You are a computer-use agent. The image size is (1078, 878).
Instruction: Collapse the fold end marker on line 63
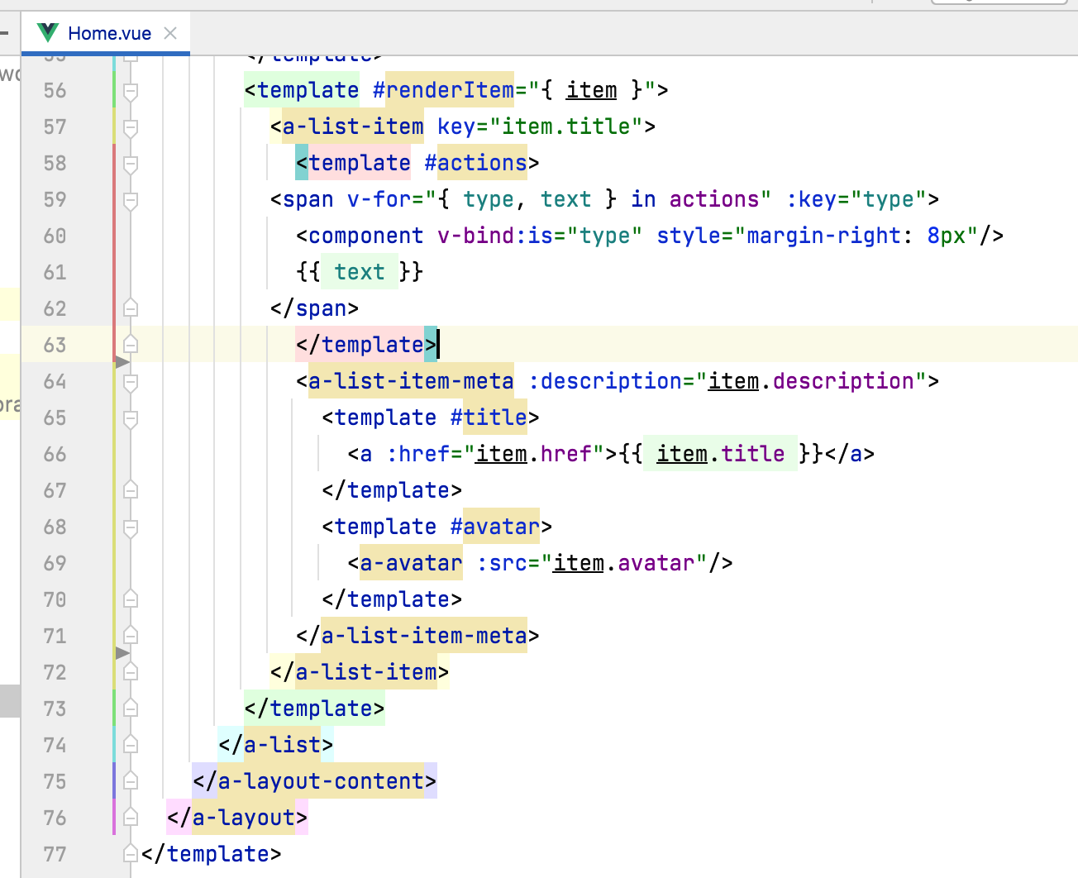[x=131, y=344]
